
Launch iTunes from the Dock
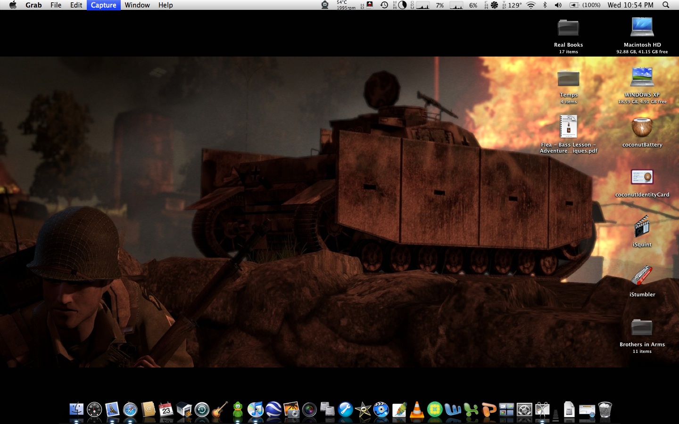256,410
